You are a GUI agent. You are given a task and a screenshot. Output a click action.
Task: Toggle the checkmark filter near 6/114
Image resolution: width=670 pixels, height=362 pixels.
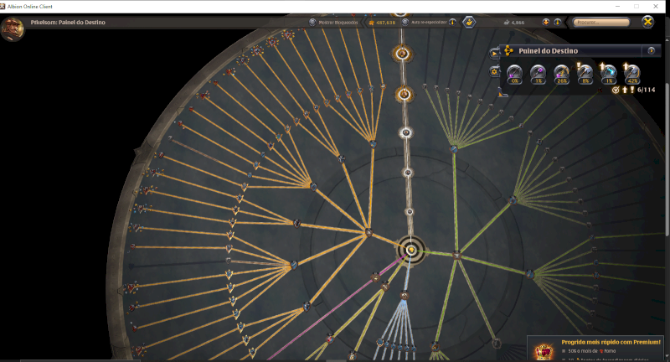616,90
